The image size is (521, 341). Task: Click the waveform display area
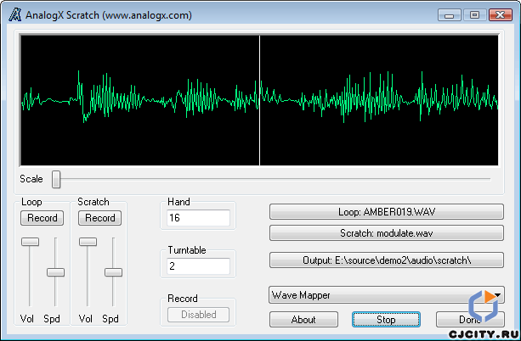coord(259,100)
